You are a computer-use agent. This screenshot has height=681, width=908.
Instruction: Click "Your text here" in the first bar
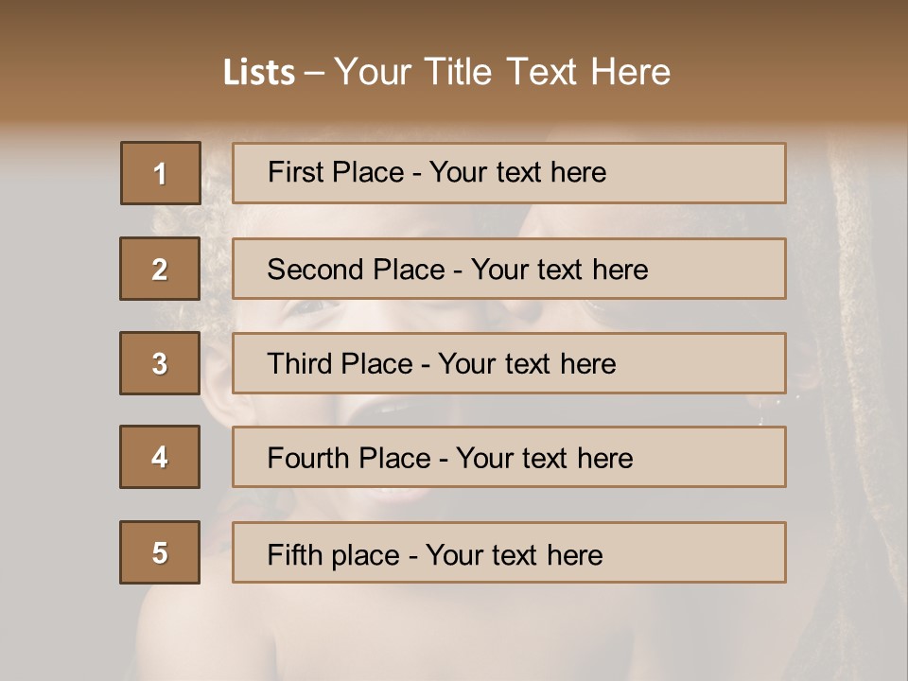(517, 172)
